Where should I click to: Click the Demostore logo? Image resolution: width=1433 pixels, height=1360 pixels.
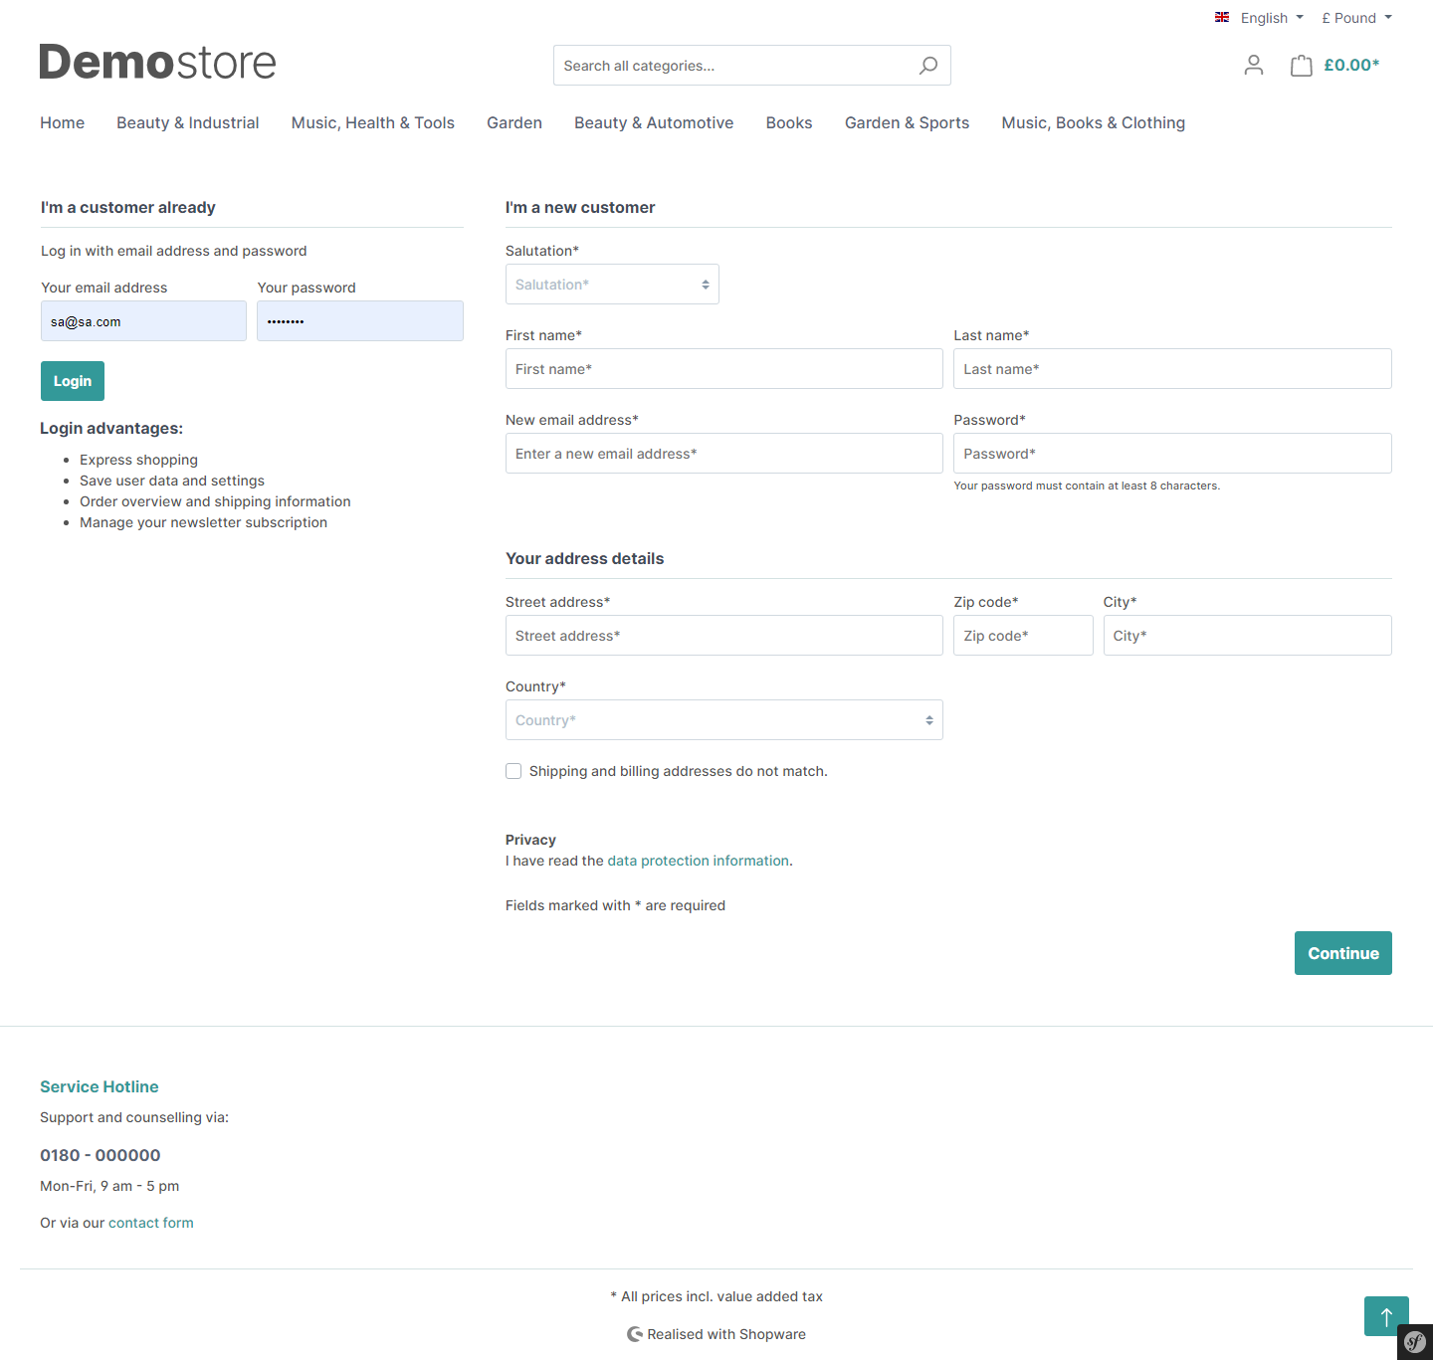click(x=157, y=62)
